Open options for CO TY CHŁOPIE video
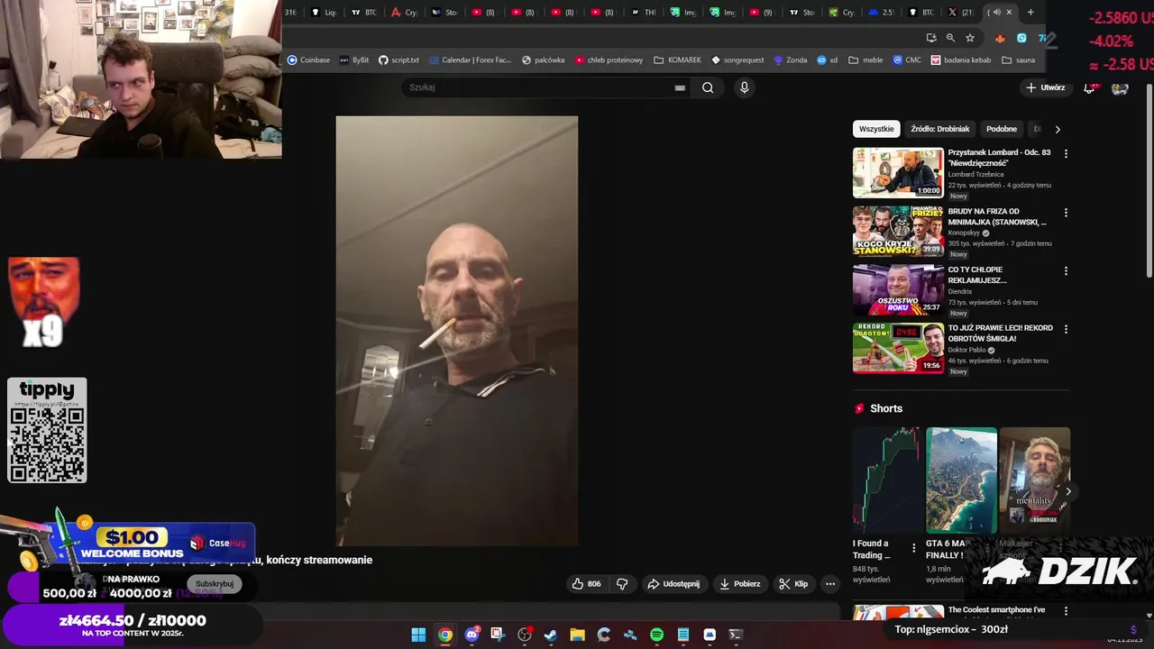Screen dimensions: 1154x649 pos(1066,271)
